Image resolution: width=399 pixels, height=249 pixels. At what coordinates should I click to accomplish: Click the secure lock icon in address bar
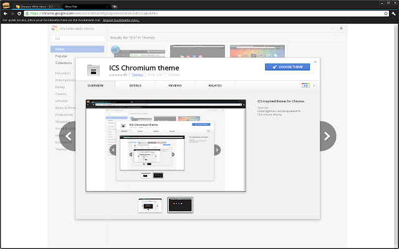point(27,14)
